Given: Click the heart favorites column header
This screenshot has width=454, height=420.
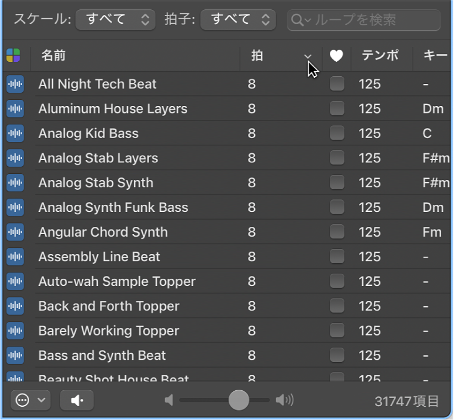Looking at the screenshot, I should tap(336, 56).
